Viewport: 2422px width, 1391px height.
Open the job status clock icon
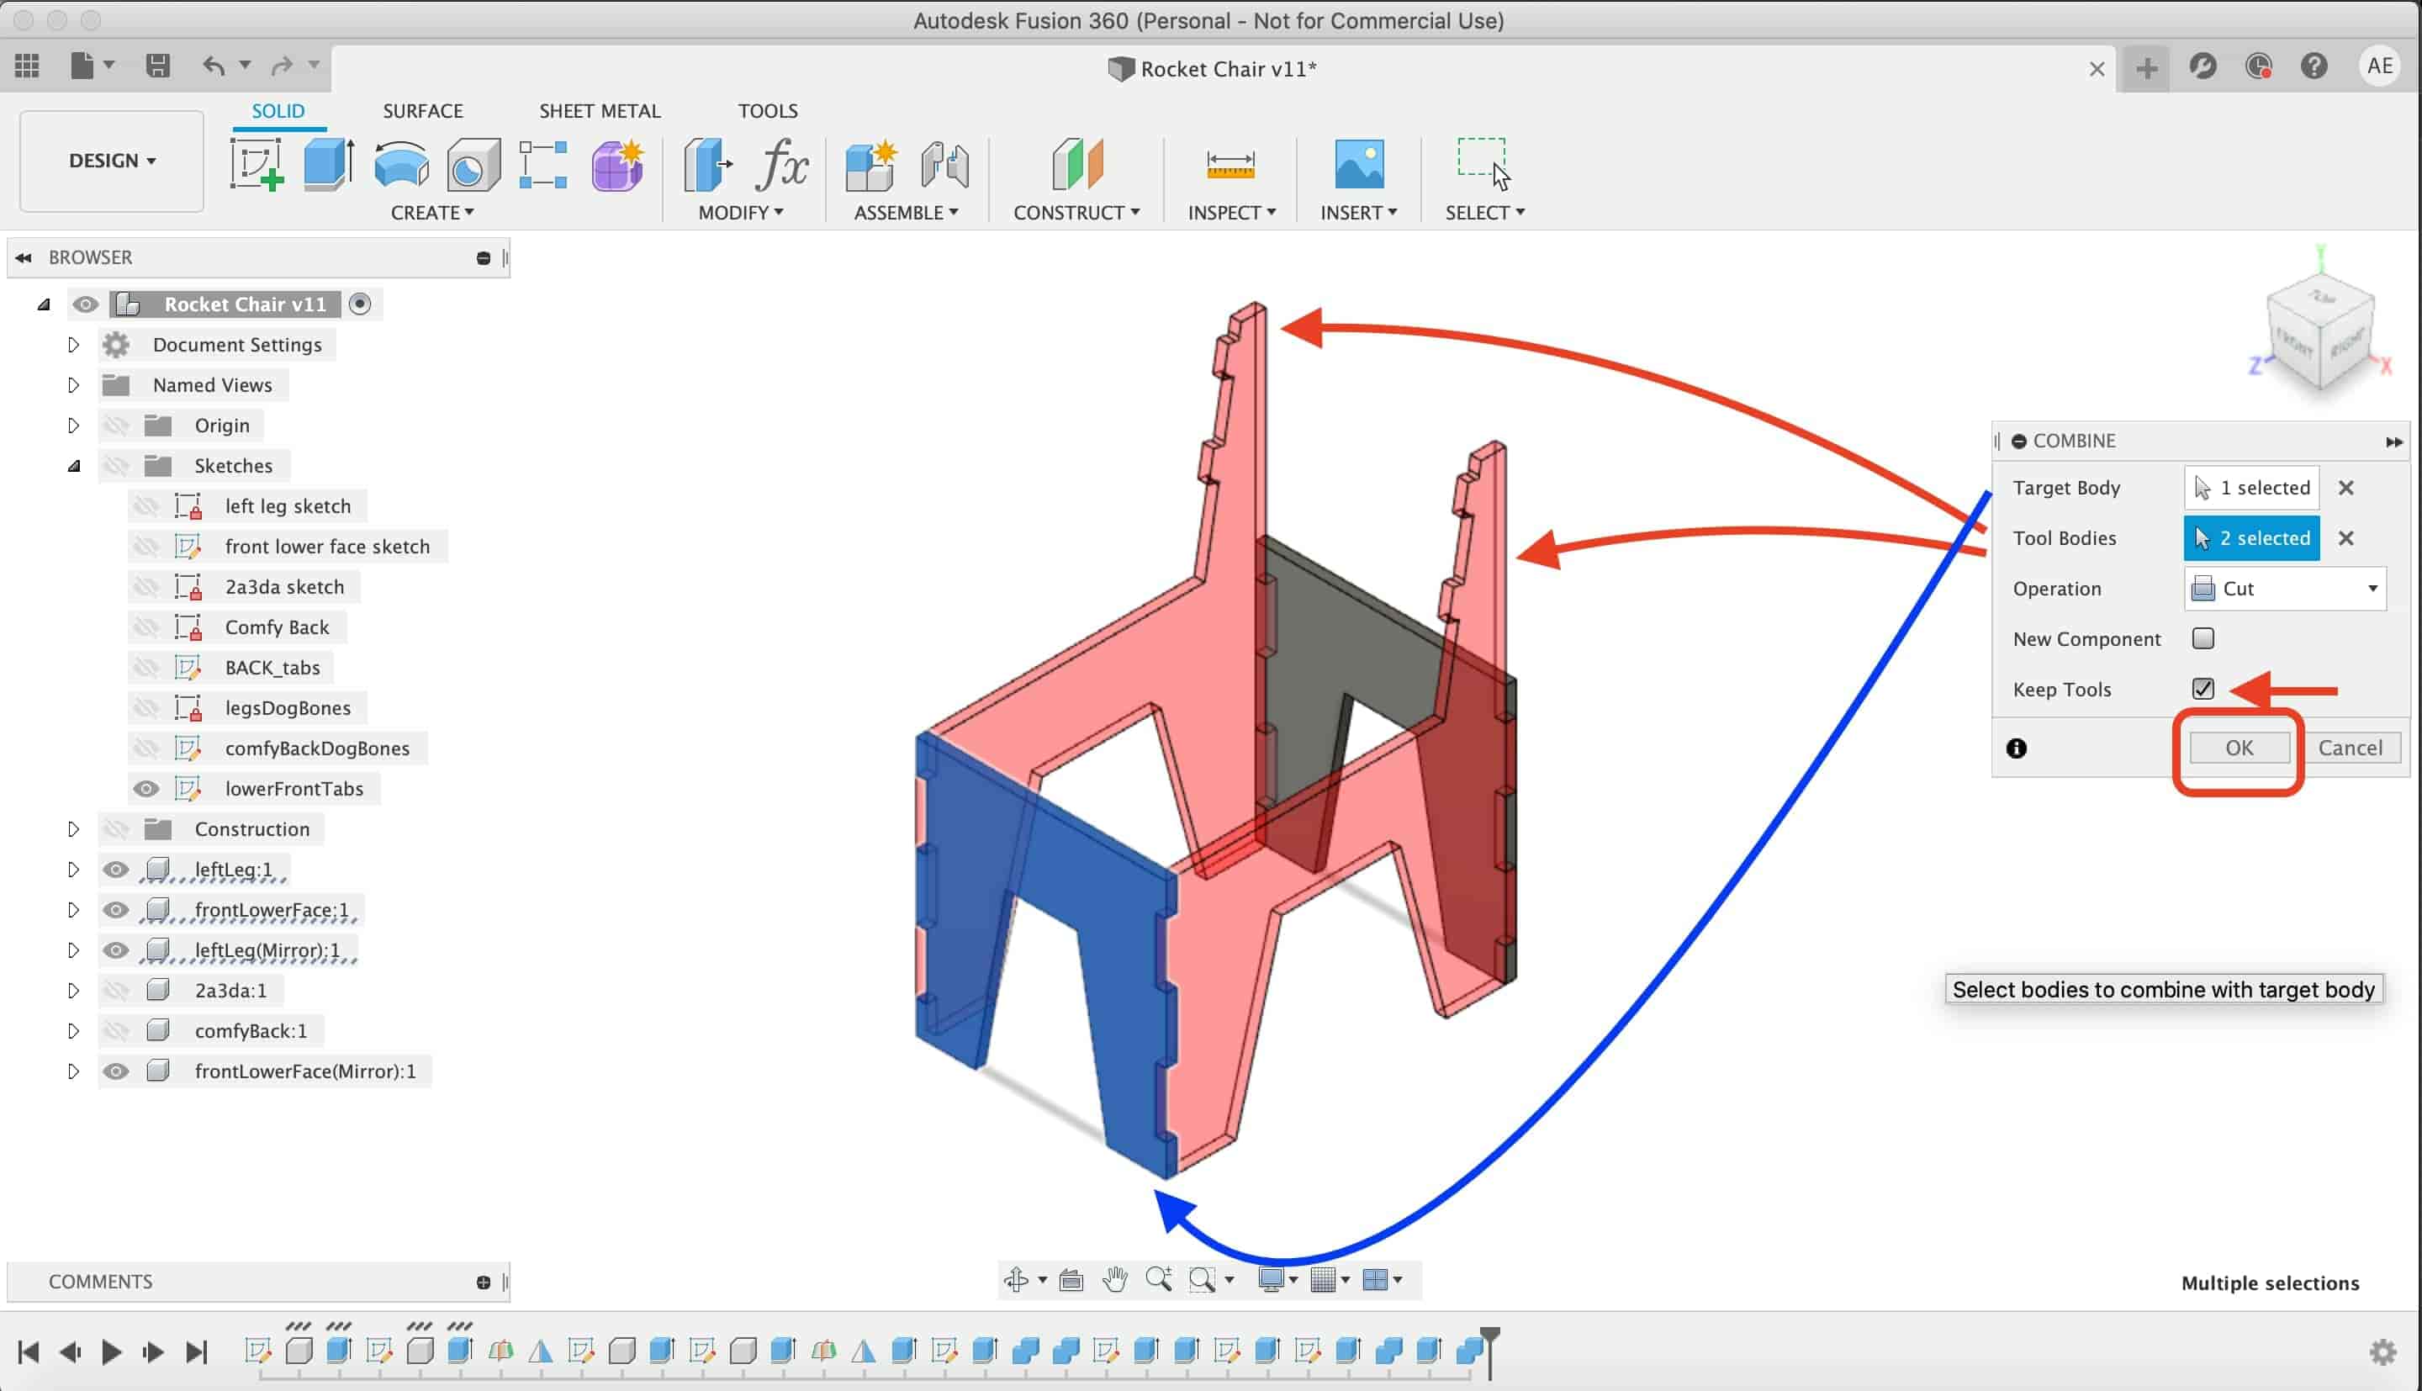pyautogui.click(x=2259, y=66)
